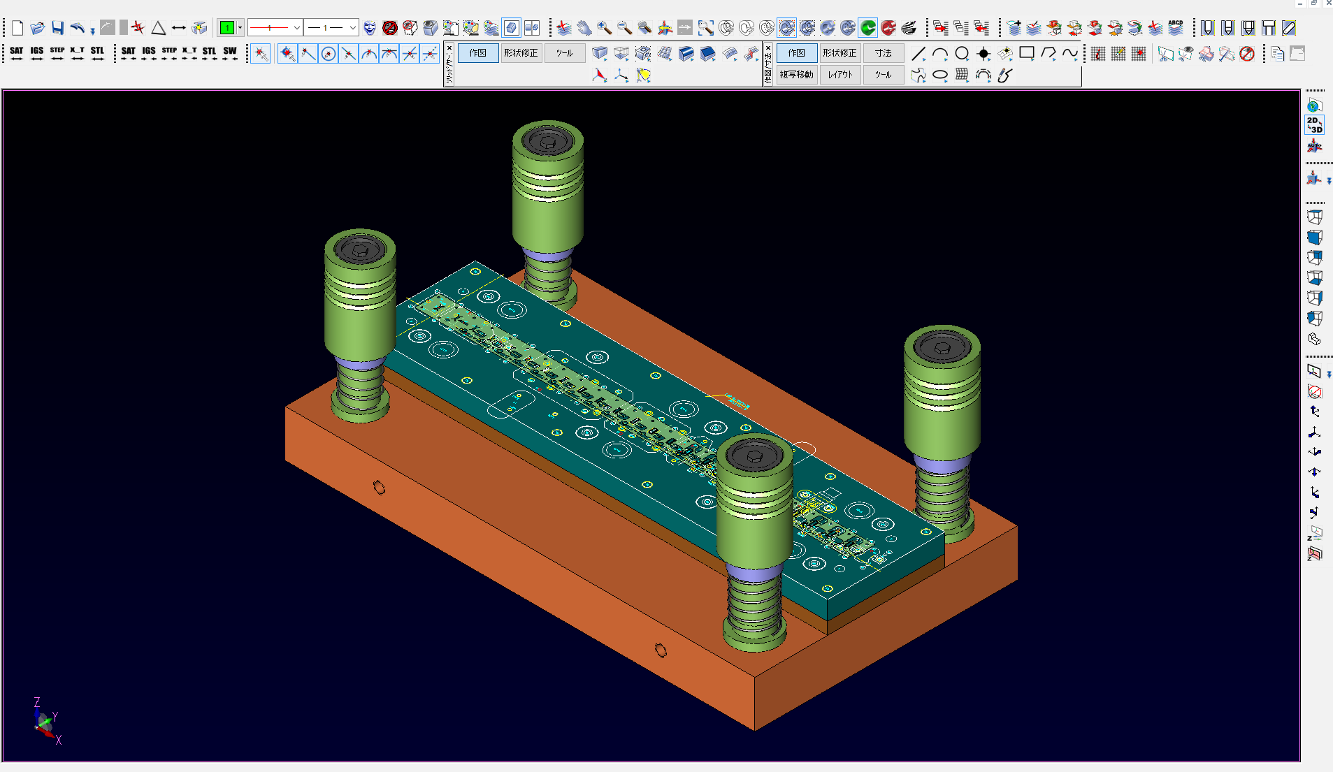Screen dimensions: 1333x772
Task: Select the Pan hand tool
Action: [584, 28]
